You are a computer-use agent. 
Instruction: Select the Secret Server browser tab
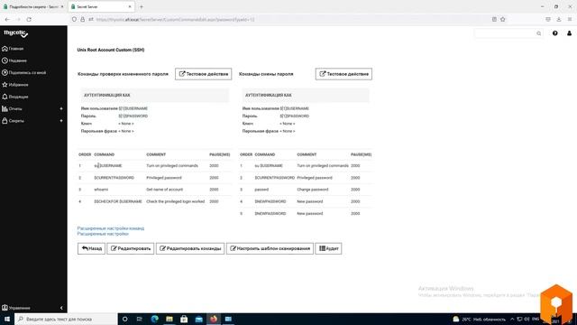pos(101,6)
